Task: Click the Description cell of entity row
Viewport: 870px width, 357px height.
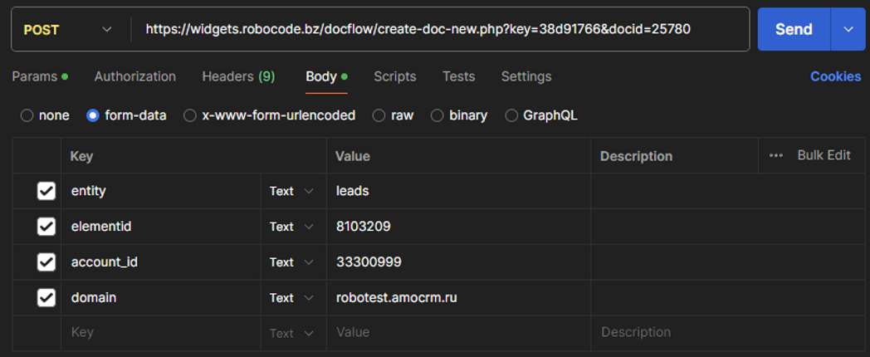Action: pos(728,191)
